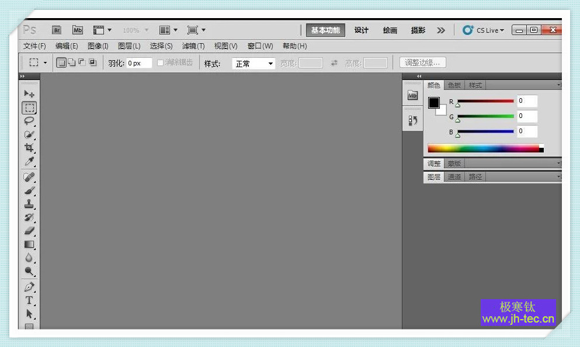The height and width of the screenshot is (347, 580).
Task: Select the Blur tool
Action: [x=29, y=258]
